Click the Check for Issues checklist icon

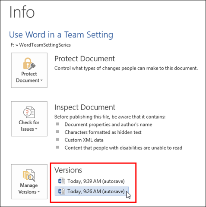coord(29,112)
